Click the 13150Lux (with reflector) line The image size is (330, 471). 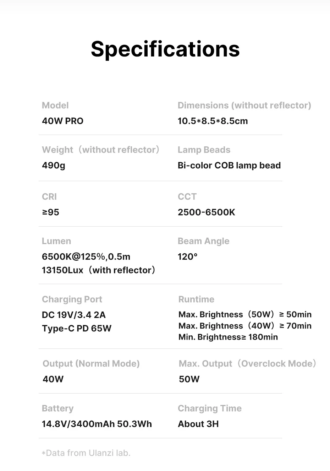(99, 270)
